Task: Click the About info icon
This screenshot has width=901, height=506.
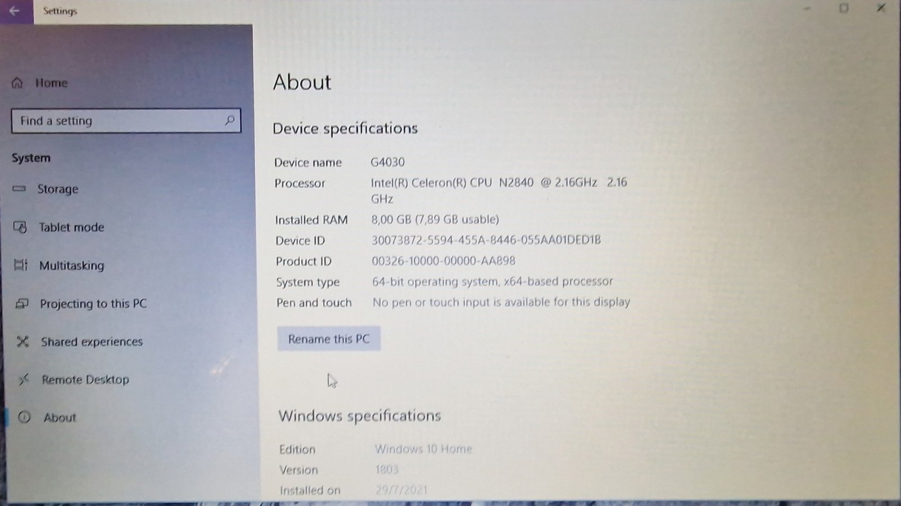Action: point(24,417)
